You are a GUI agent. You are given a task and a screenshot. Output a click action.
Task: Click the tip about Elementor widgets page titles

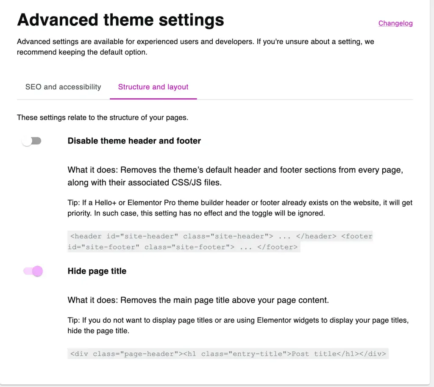[238, 325]
